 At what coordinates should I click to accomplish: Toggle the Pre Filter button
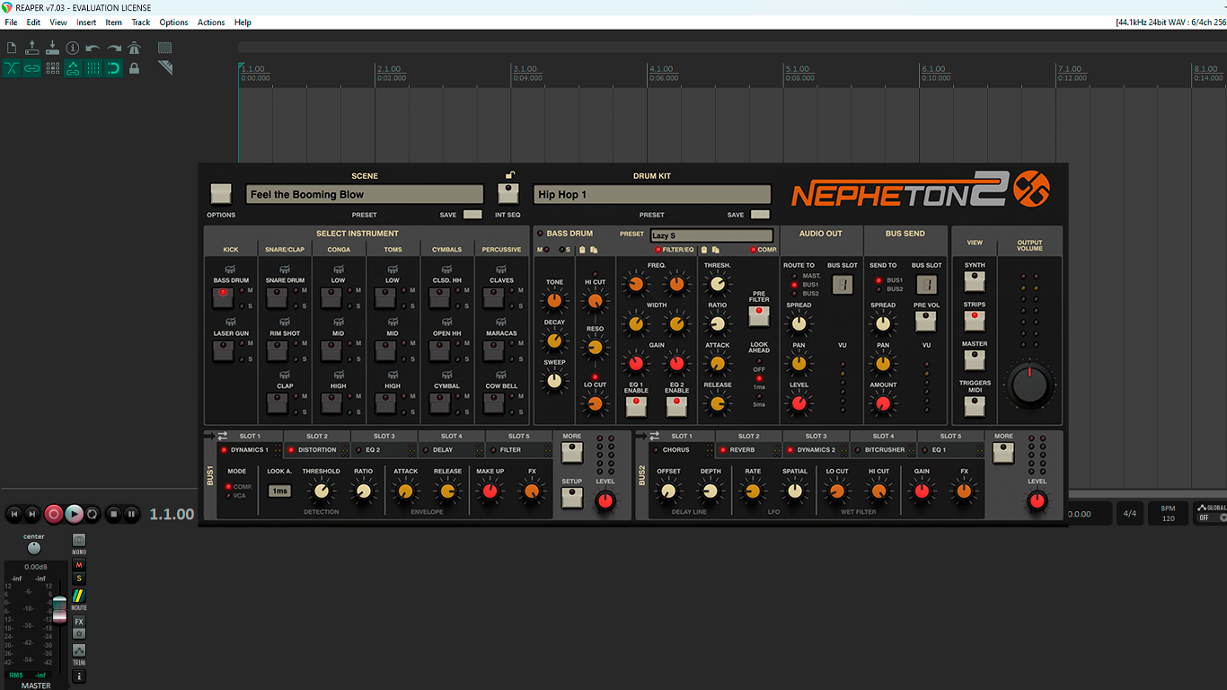pos(759,316)
